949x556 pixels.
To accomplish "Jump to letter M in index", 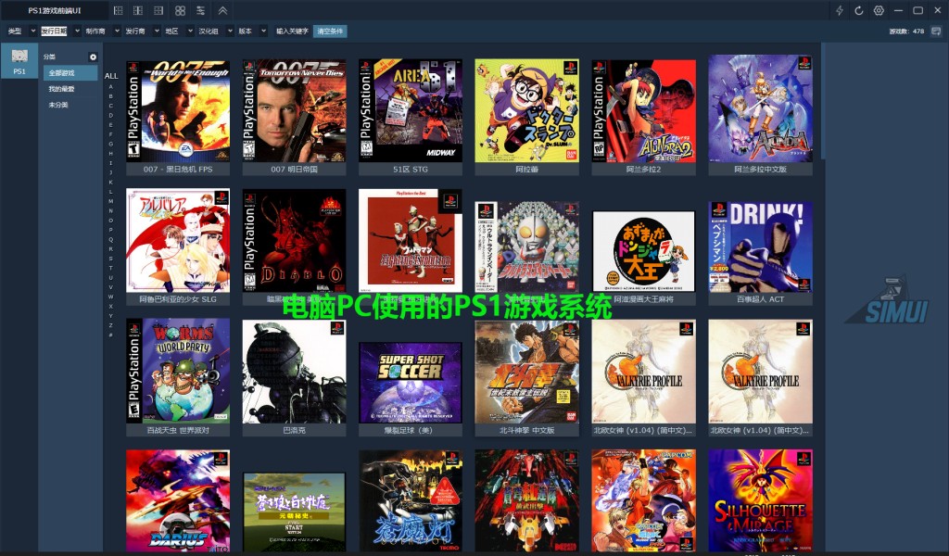I will [111, 201].
